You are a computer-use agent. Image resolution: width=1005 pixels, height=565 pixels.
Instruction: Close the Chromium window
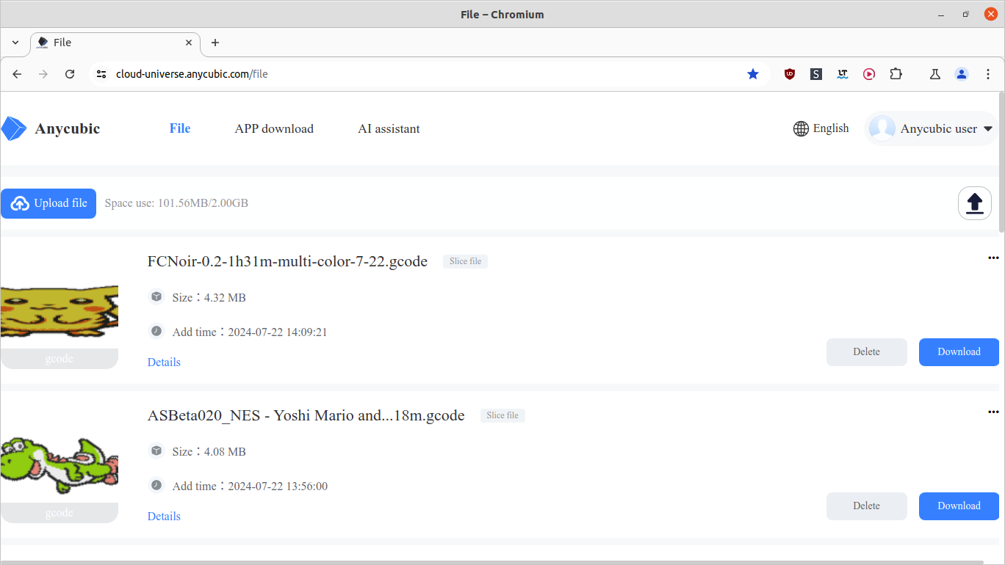click(x=990, y=15)
